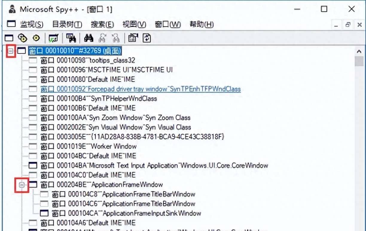The image size is (366, 231).
Task: Open the 搜索(E) menu
Action: (103, 25)
